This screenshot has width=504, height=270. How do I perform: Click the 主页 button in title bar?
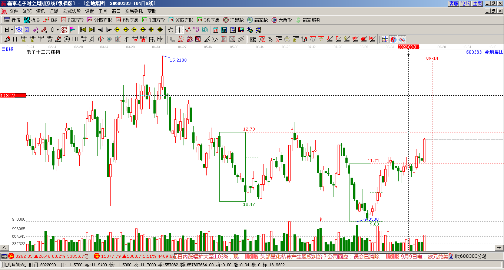click(477, 3)
